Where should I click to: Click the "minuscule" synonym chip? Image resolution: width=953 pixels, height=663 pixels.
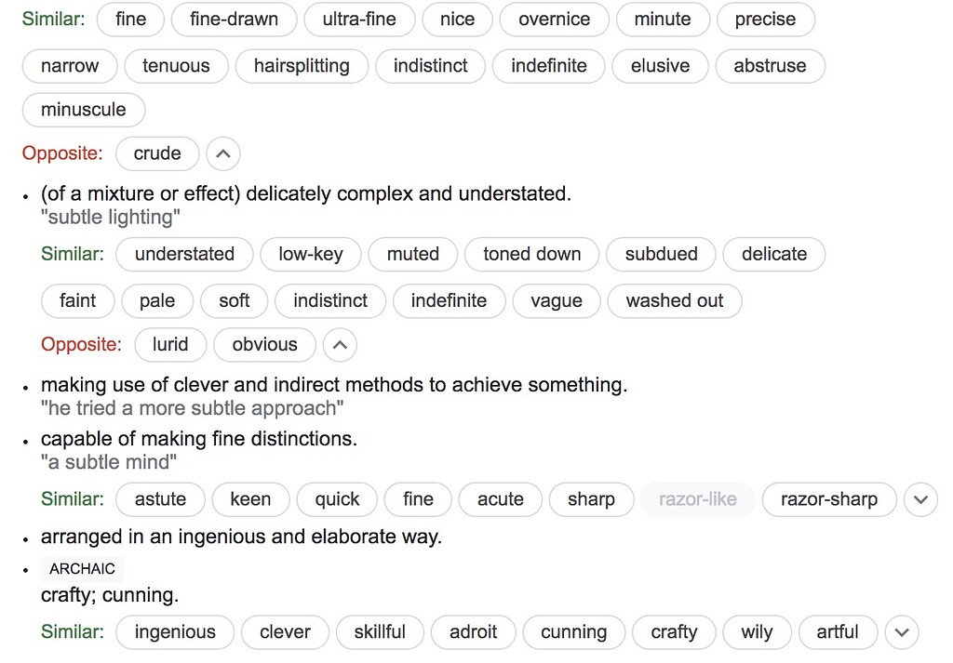click(x=83, y=110)
